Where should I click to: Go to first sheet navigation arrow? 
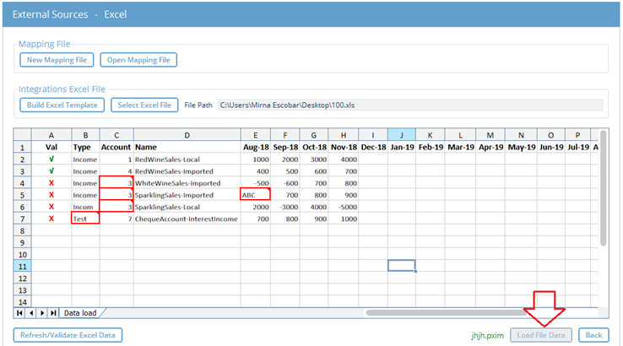[20, 313]
